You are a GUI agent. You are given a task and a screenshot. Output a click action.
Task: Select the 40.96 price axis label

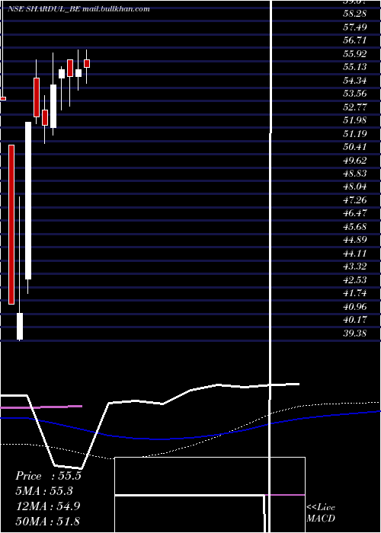(x=354, y=307)
